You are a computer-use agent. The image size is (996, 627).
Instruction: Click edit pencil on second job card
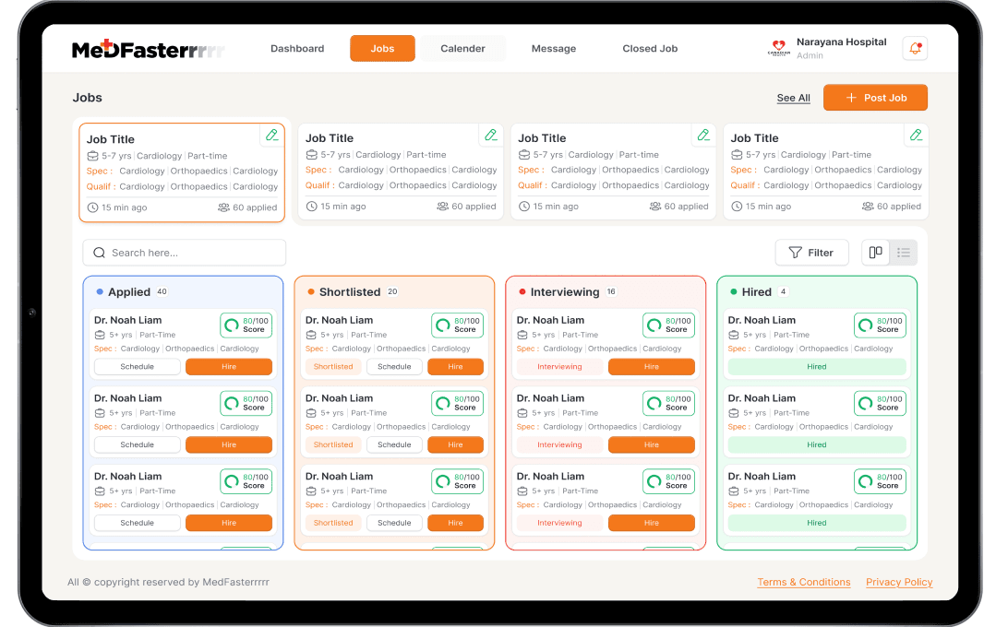(491, 135)
